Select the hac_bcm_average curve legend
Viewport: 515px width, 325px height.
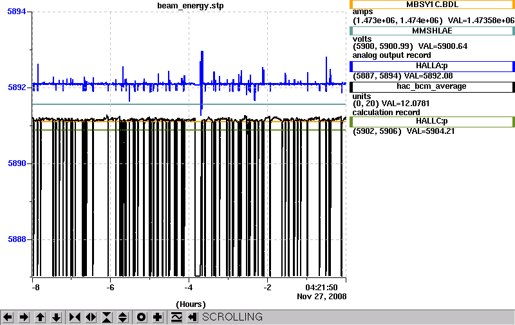(432, 87)
